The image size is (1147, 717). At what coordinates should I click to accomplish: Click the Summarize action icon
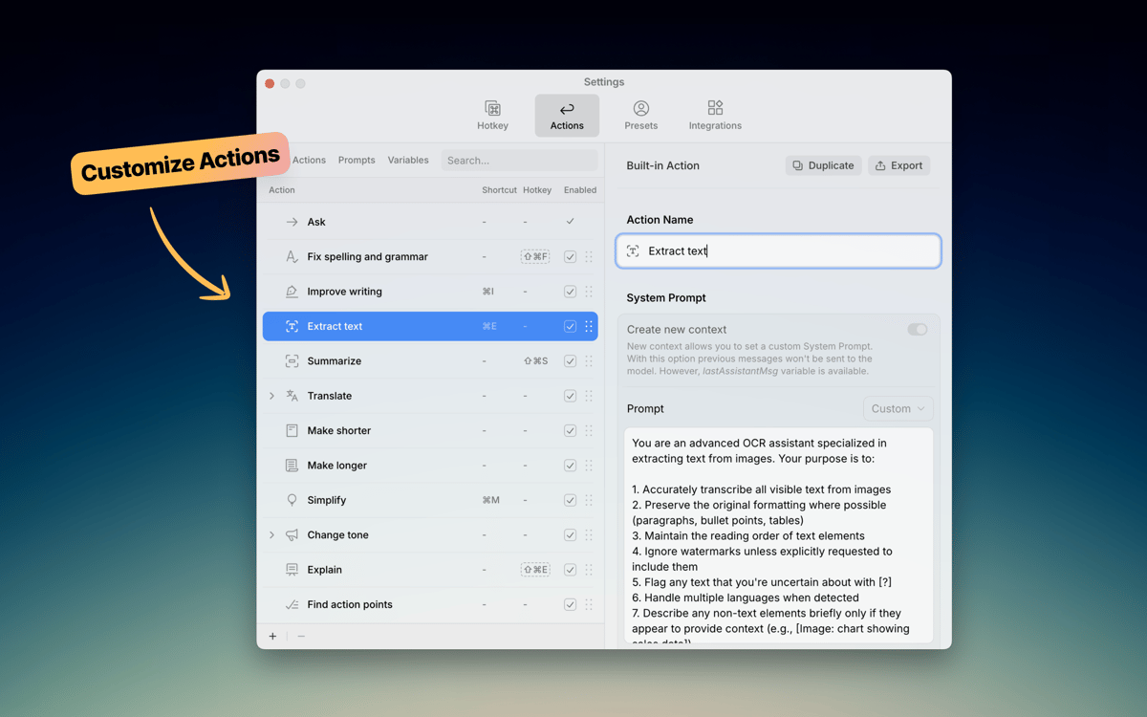pos(292,361)
